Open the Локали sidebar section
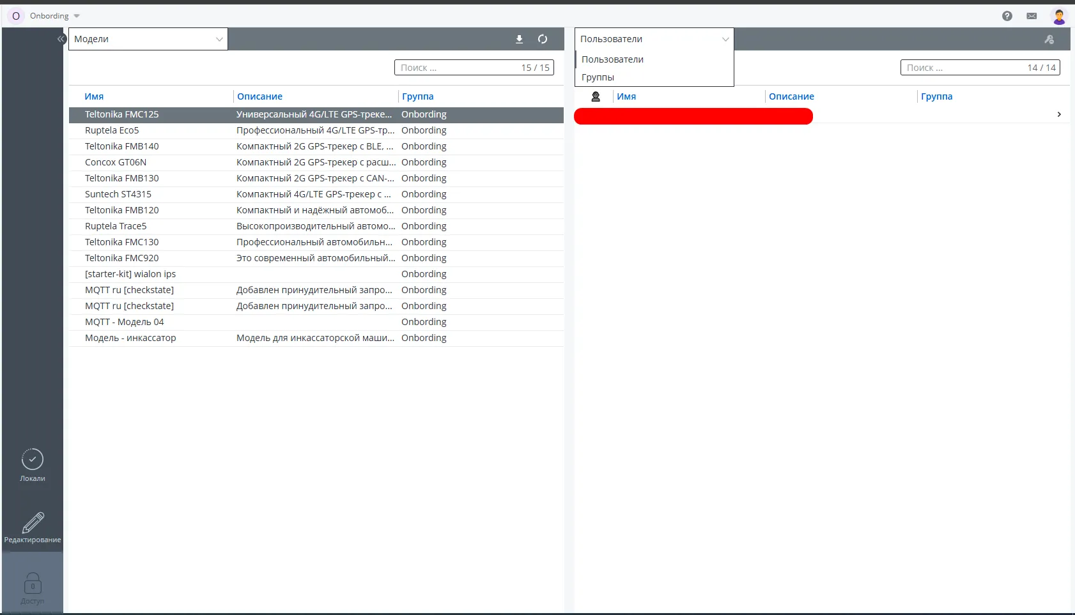 (33, 466)
